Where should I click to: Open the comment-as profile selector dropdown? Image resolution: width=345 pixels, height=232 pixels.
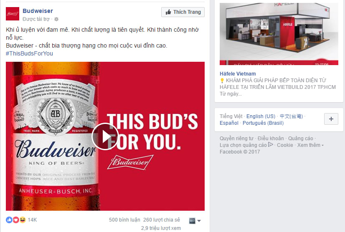[x=195, y=221]
